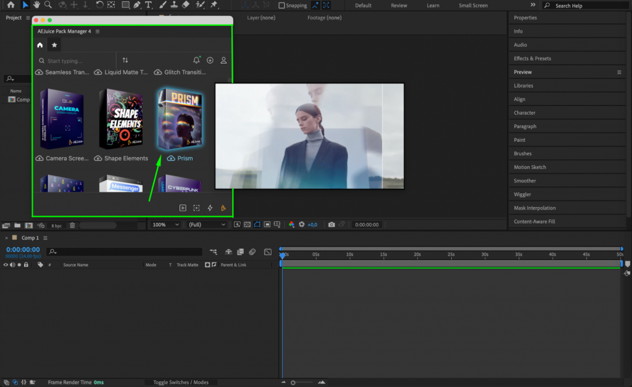Switch to Favorites star tab in AEJuice
632x387 pixels.
[x=54, y=44]
